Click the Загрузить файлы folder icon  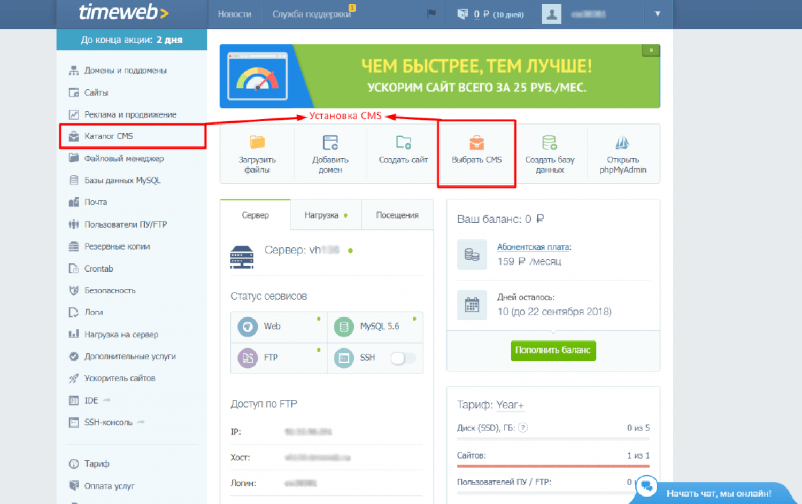click(x=257, y=142)
